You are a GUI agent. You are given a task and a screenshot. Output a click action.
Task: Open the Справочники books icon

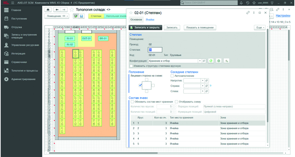tap(7, 62)
